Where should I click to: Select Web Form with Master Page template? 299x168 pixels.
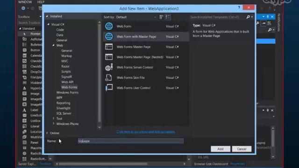coord(146,36)
